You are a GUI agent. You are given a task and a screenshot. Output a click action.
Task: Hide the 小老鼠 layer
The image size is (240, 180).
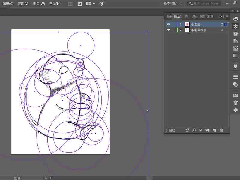[169, 24]
